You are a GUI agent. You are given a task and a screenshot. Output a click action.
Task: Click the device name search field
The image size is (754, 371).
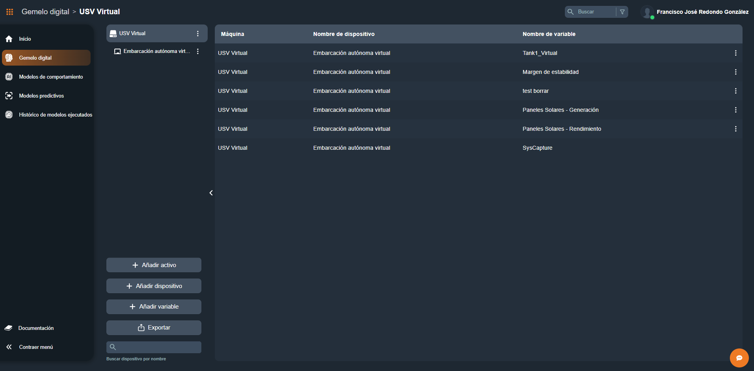point(158,347)
